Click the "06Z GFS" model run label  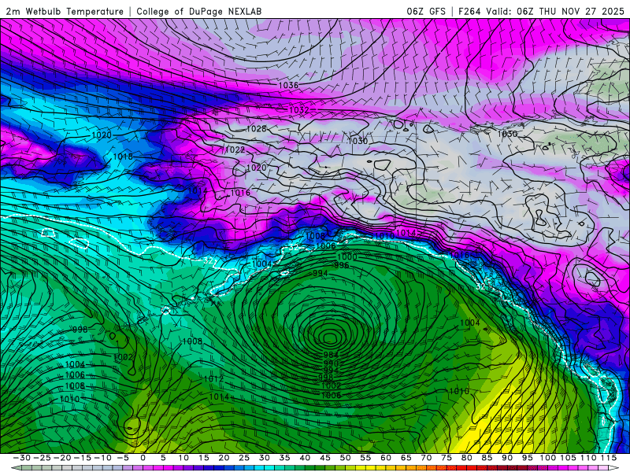tap(426, 12)
